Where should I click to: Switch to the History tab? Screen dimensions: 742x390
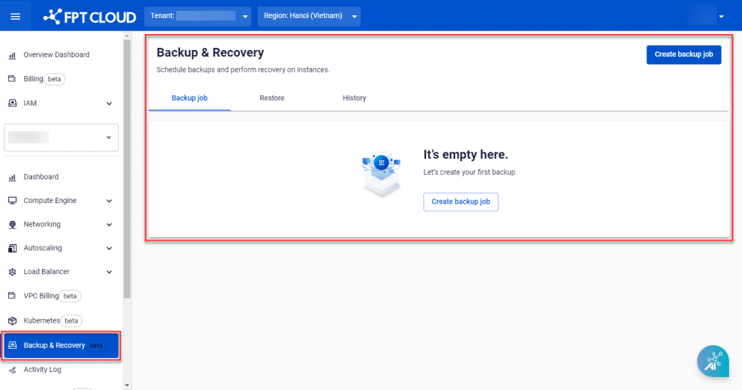[354, 98]
